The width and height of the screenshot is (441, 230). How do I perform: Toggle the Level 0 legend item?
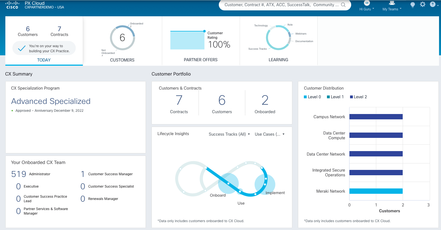[312, 97]
